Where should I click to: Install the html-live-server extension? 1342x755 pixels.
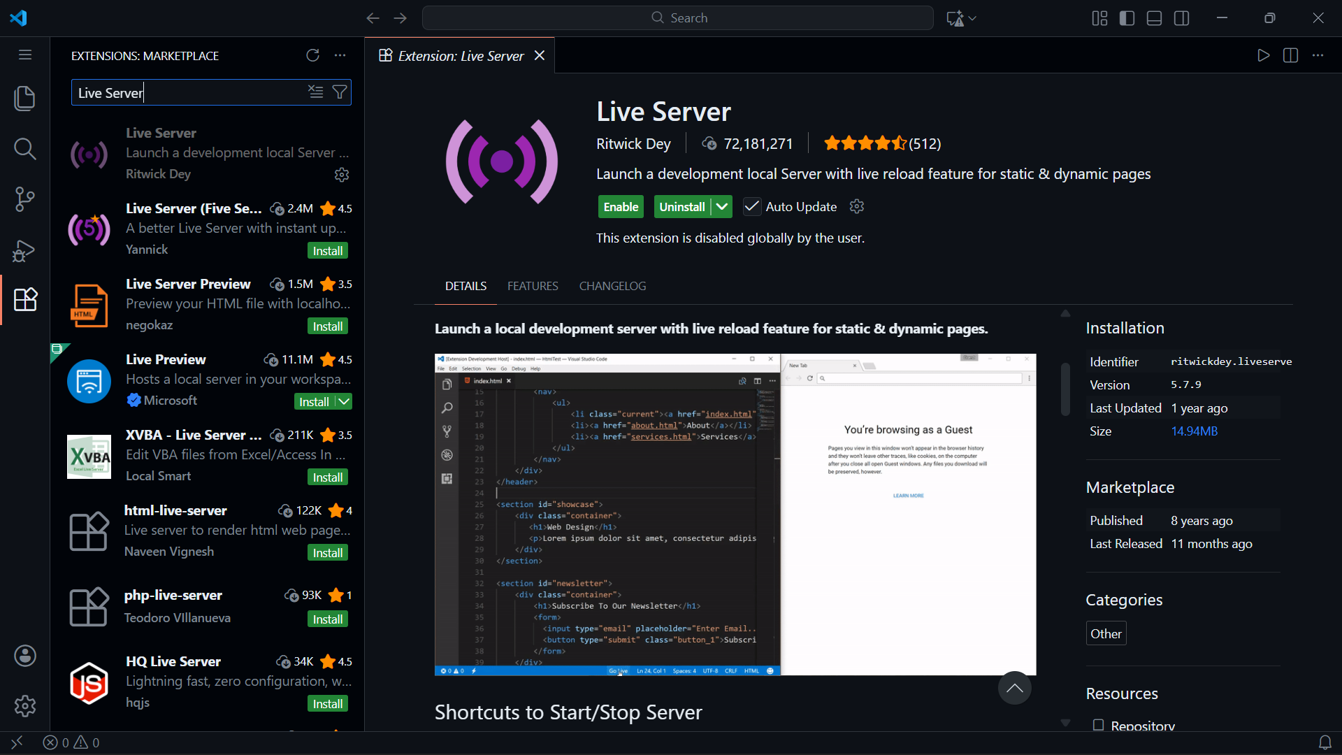[326, 552]
